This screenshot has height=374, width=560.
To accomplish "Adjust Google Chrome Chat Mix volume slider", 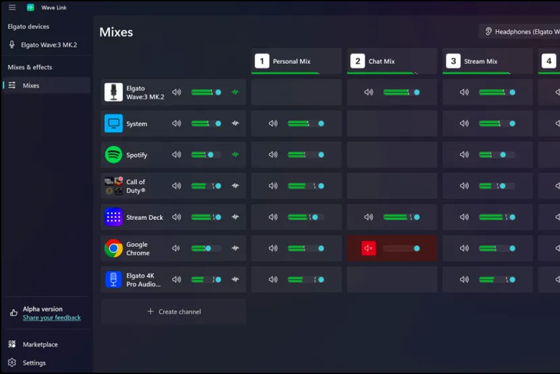I will [401, 248].
